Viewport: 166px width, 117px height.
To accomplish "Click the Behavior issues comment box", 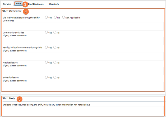I will pos(83,86).
